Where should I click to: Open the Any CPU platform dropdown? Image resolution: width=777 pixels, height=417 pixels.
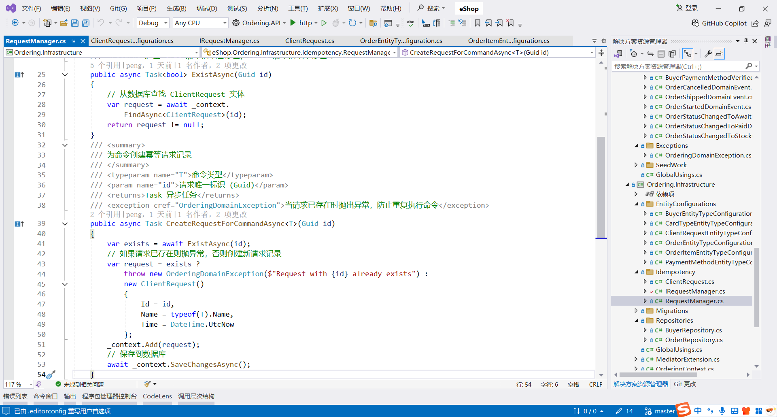223,23
